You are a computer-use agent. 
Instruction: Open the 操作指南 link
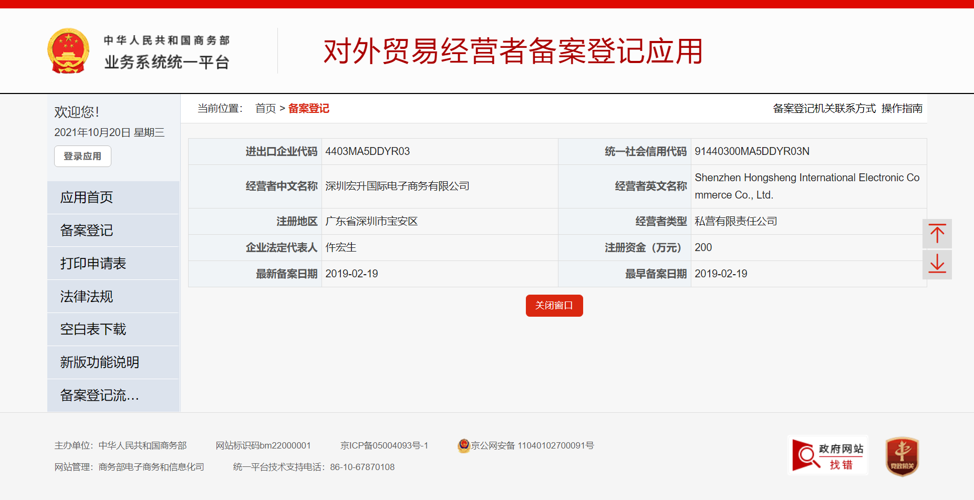(902, 108)
